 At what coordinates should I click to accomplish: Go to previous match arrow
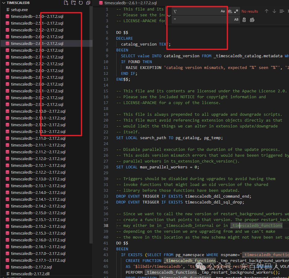(266, 11)
